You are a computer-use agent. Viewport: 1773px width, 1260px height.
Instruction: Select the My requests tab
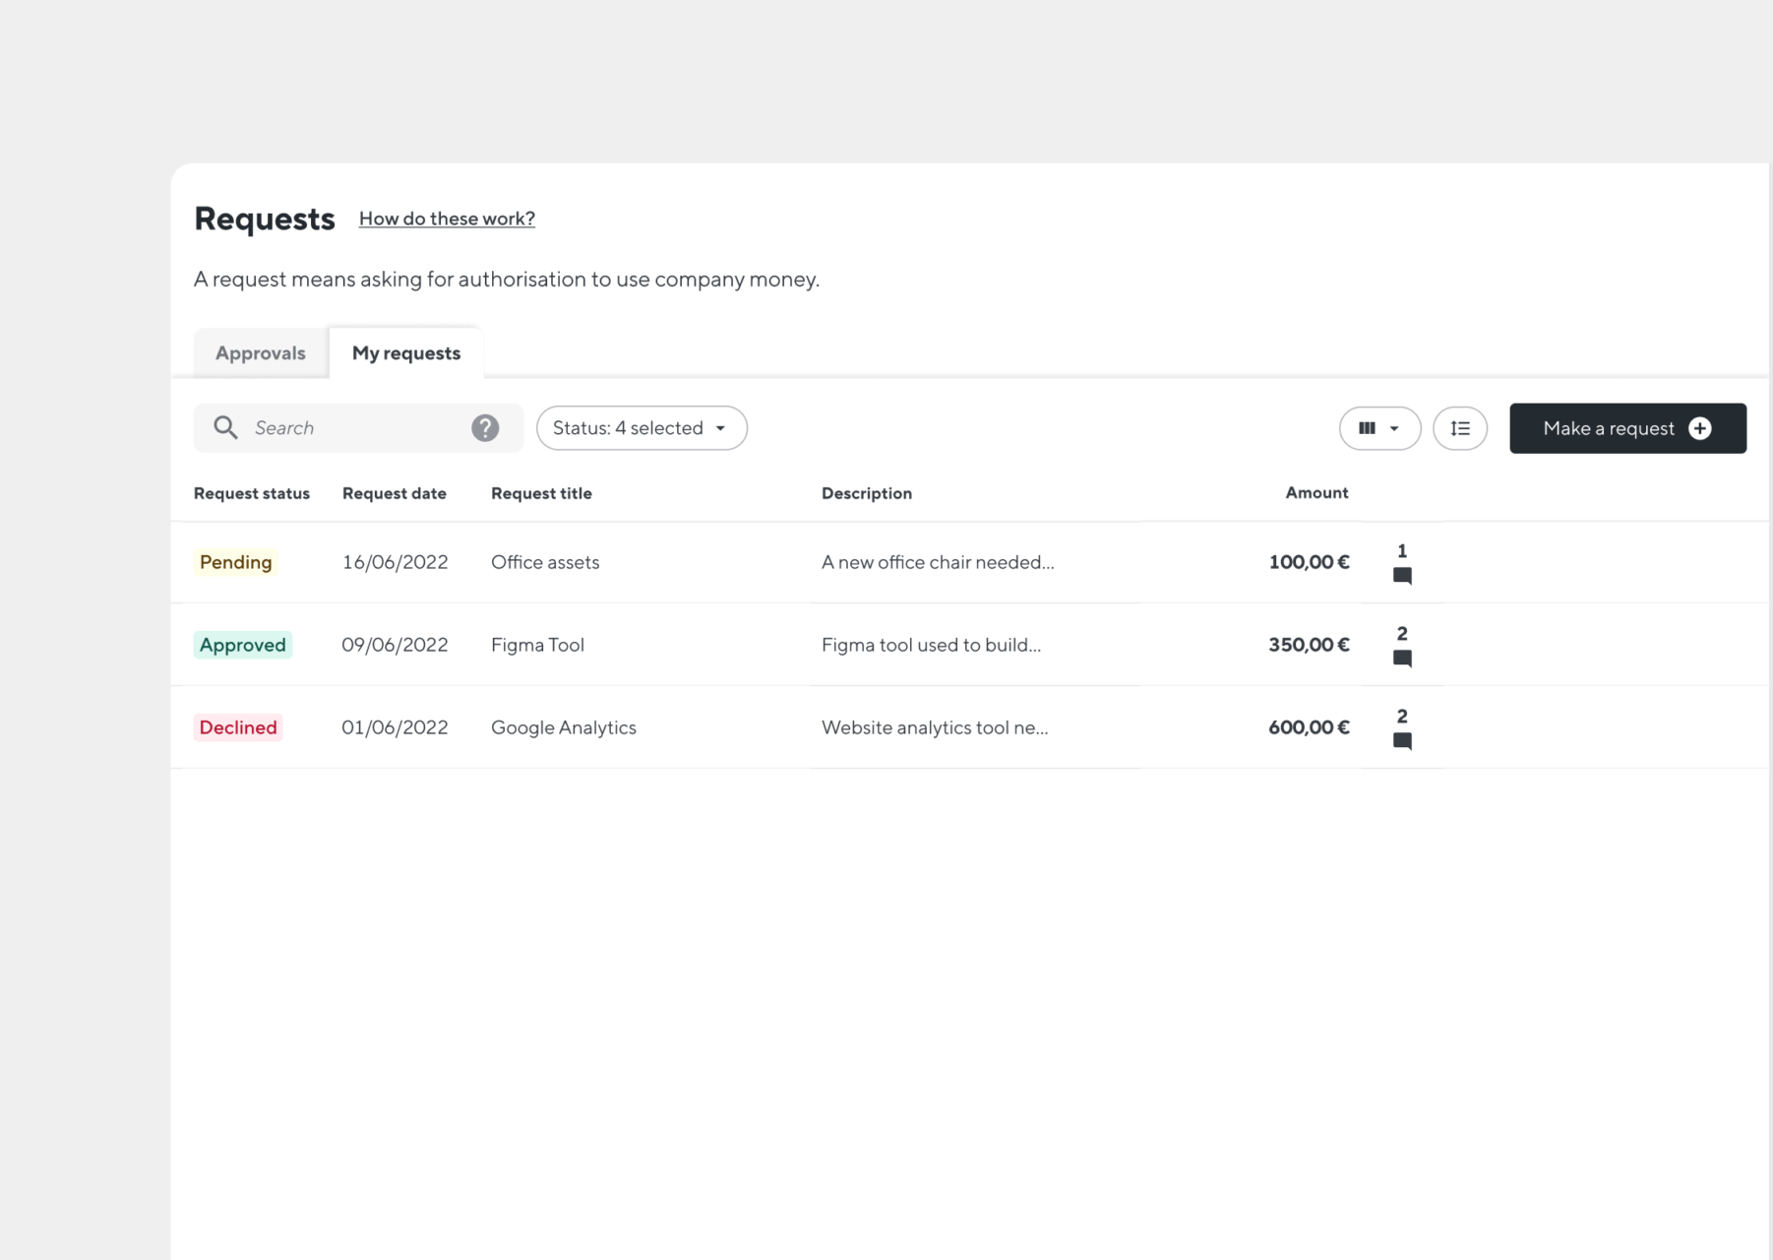[406, 353]
